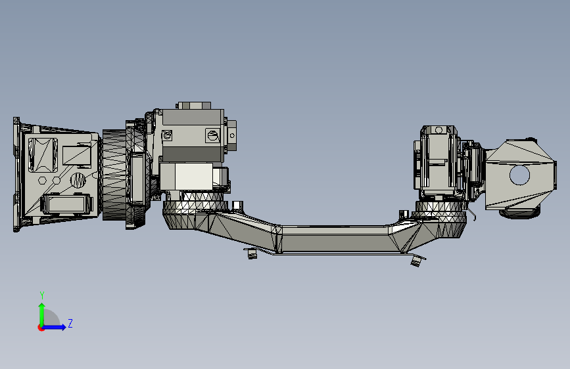Select the long horizontal arm link of model
This screenshot has height=369, width=570.
(315, 232)
